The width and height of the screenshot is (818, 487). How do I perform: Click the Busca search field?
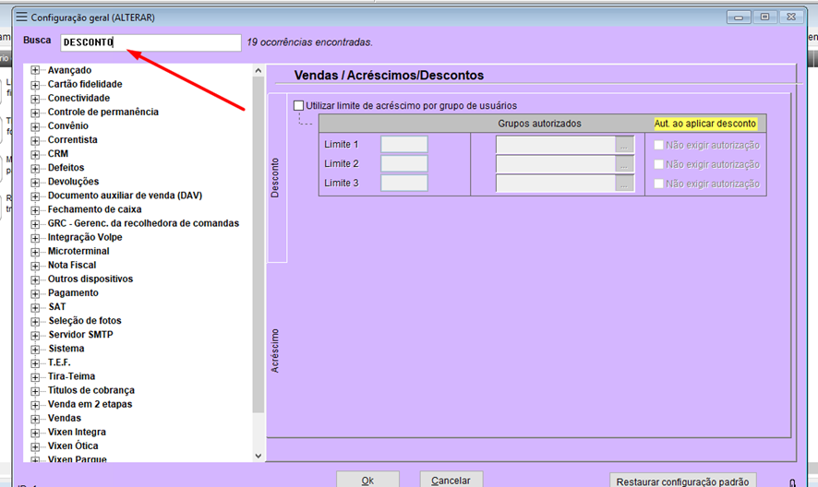[x=150, y=42]
